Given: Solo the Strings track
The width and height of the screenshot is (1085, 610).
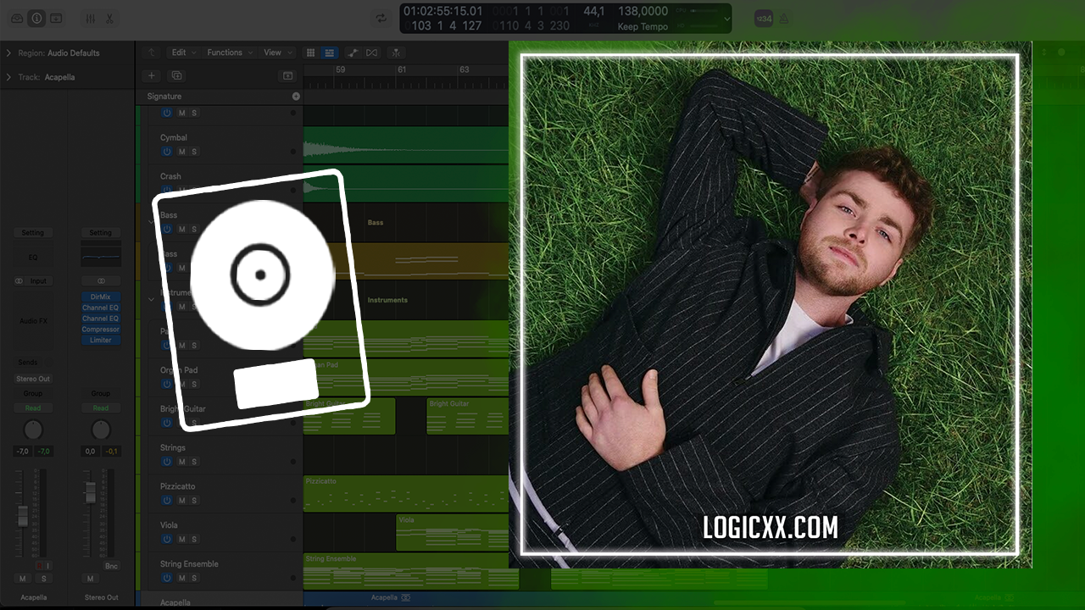Looking at the screenshot, I should point(194,462).
